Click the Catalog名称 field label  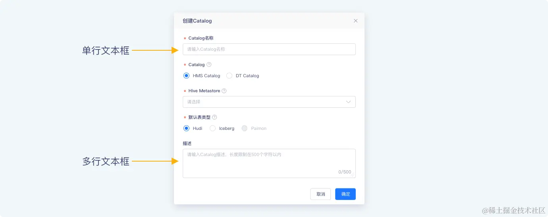(x=201, y=38)
